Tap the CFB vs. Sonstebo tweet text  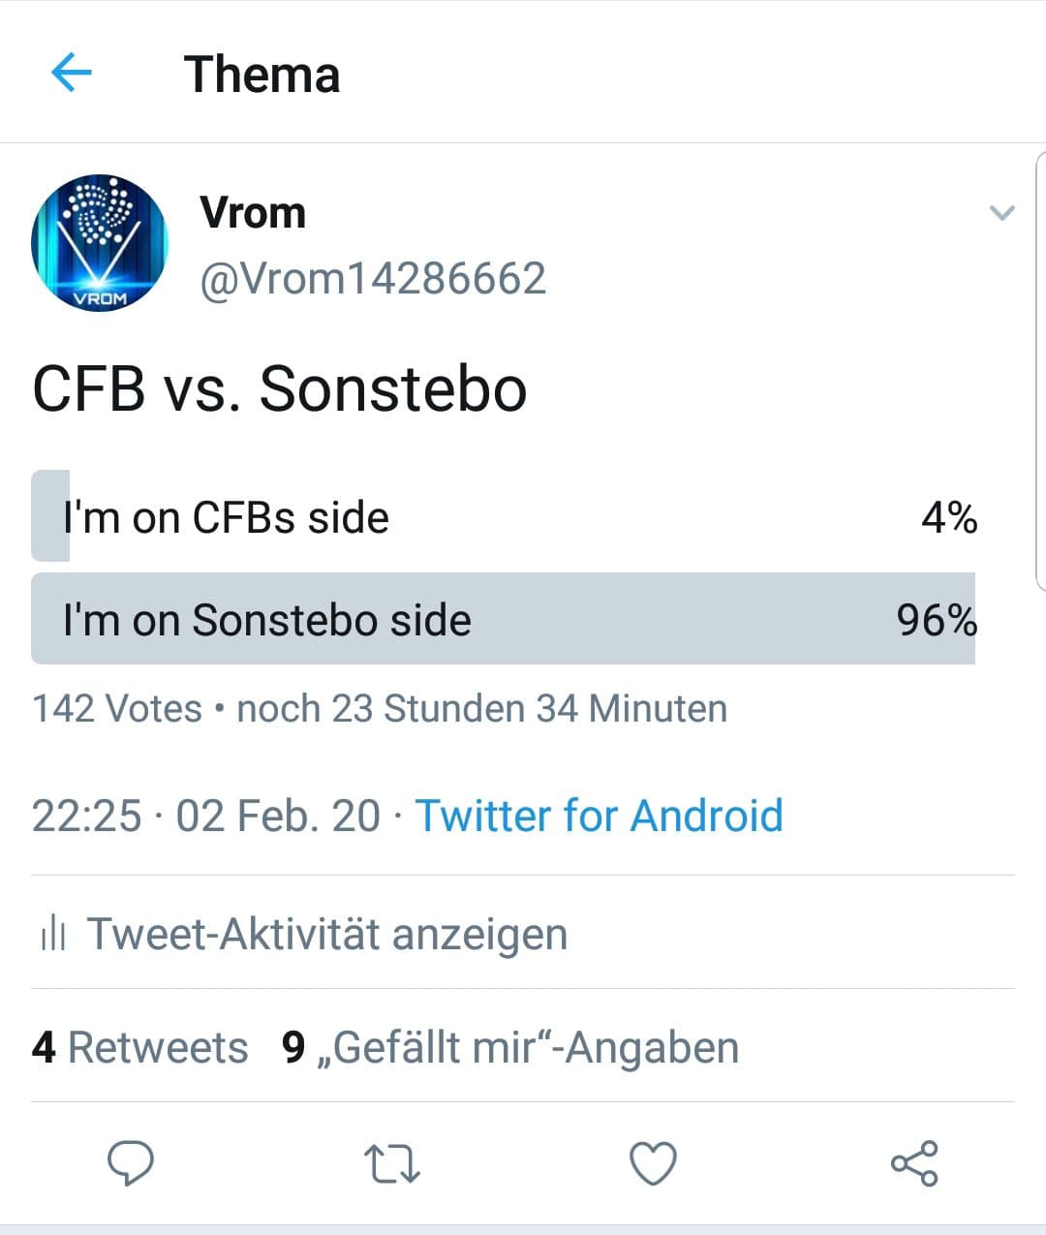pos(280,389)
